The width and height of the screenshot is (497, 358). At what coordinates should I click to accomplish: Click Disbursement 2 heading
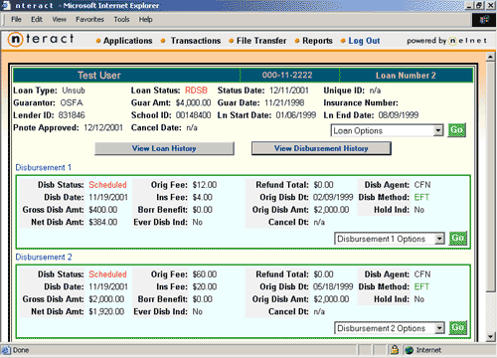[x=44, y=257]
